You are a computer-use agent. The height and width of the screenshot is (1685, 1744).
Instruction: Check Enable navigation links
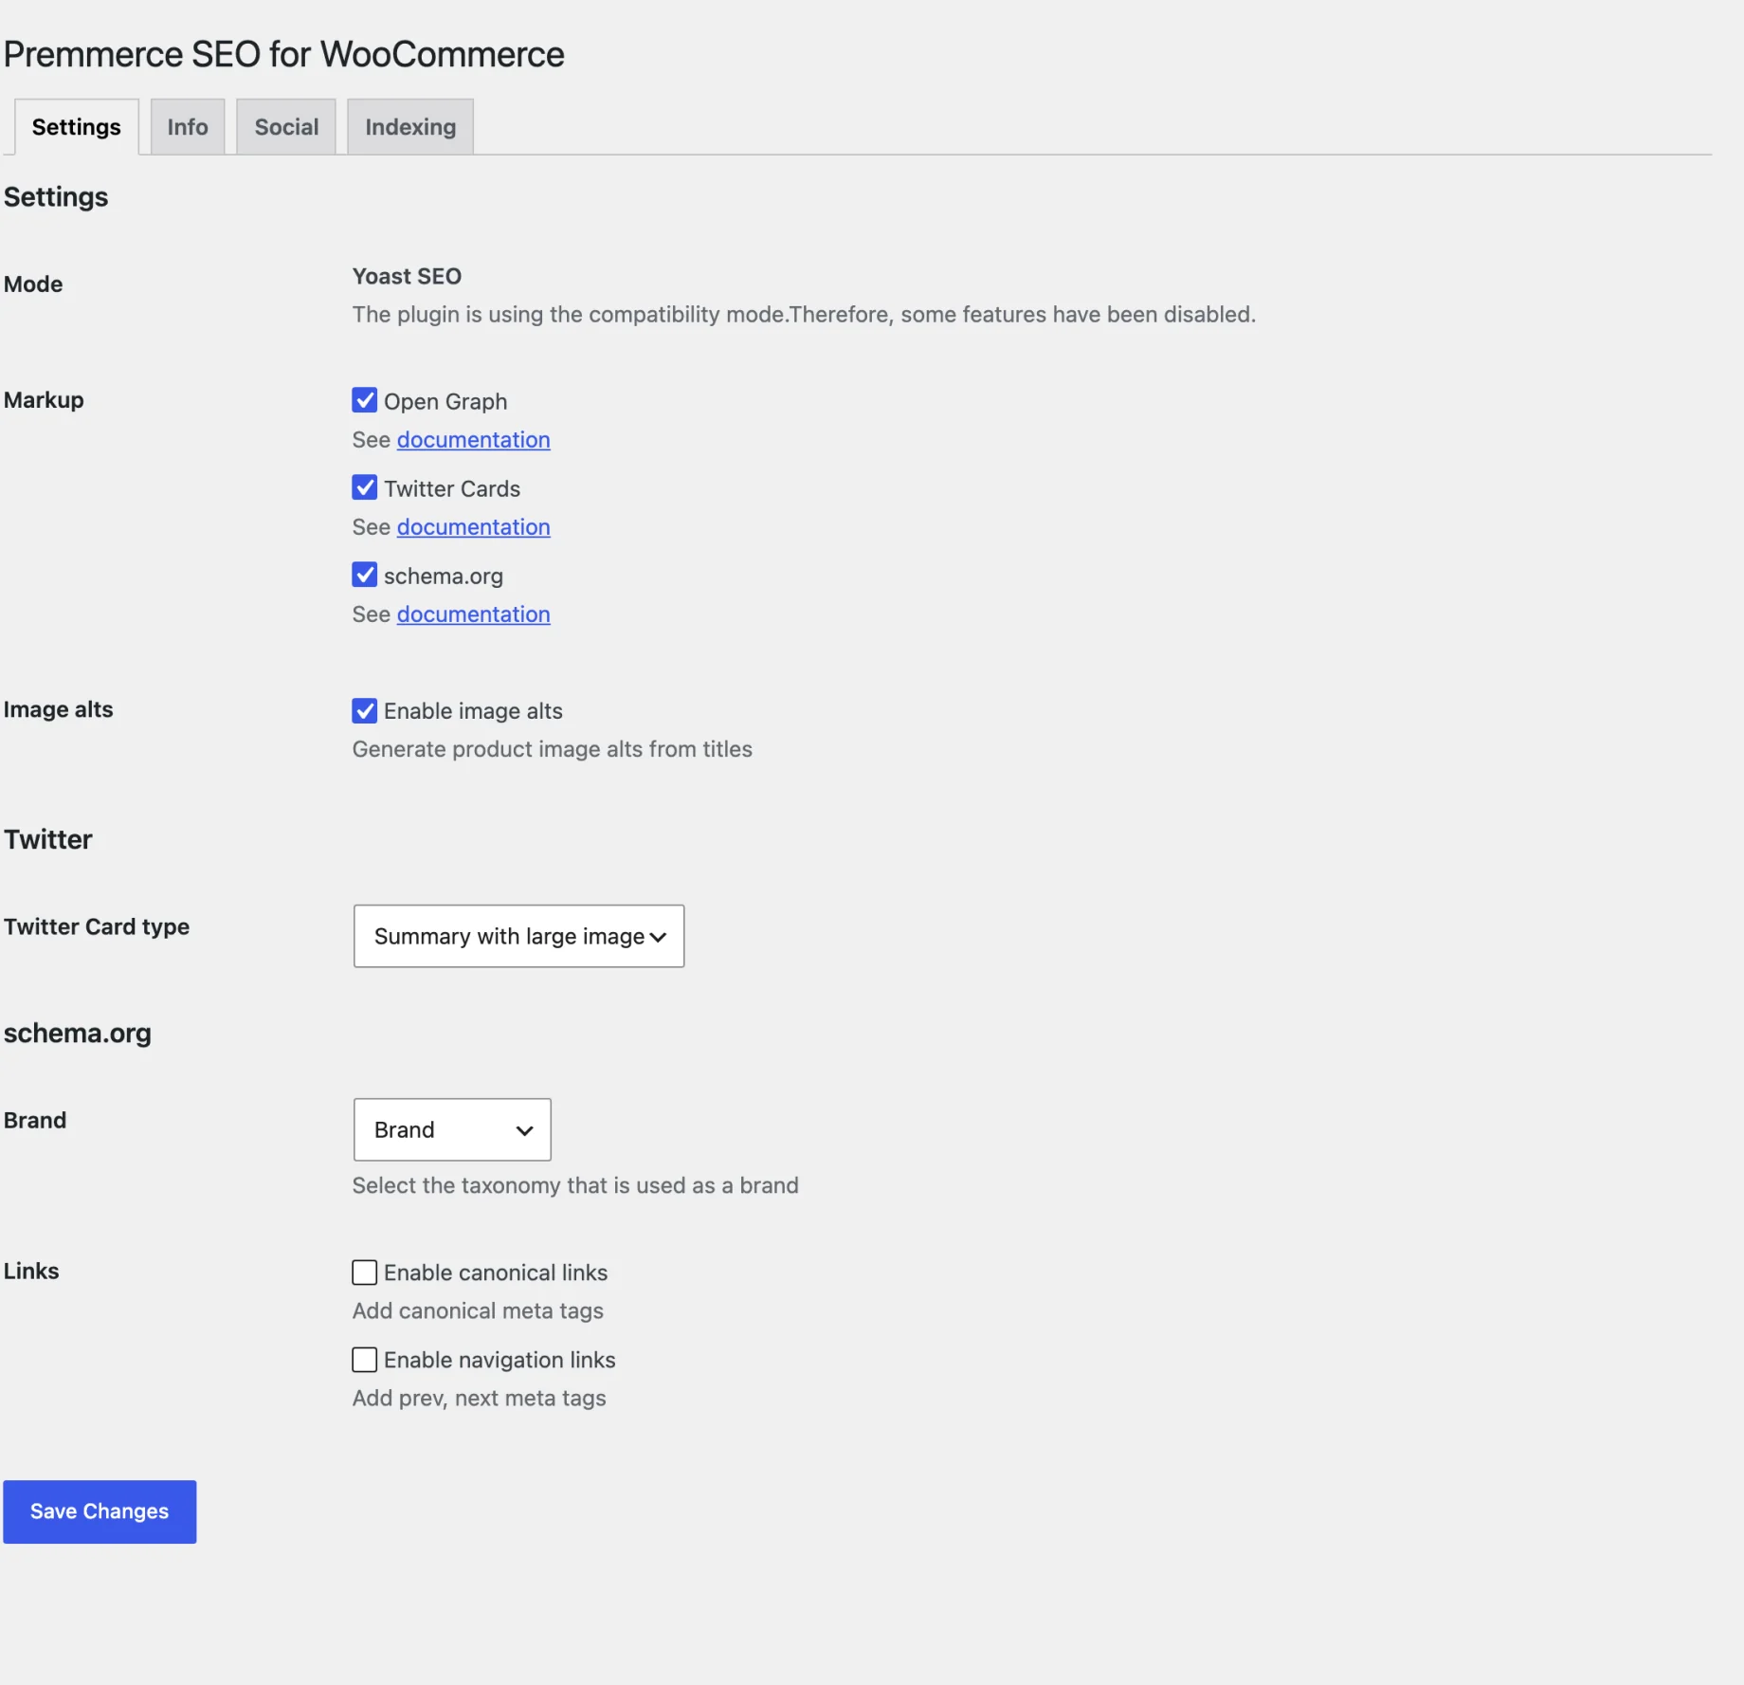365,1360
